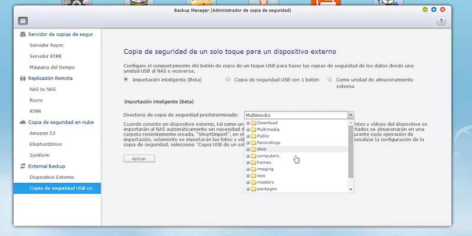Click the Aplicar button
The height and width of the screenshot is (236, 472).
[x=139, y=159]
